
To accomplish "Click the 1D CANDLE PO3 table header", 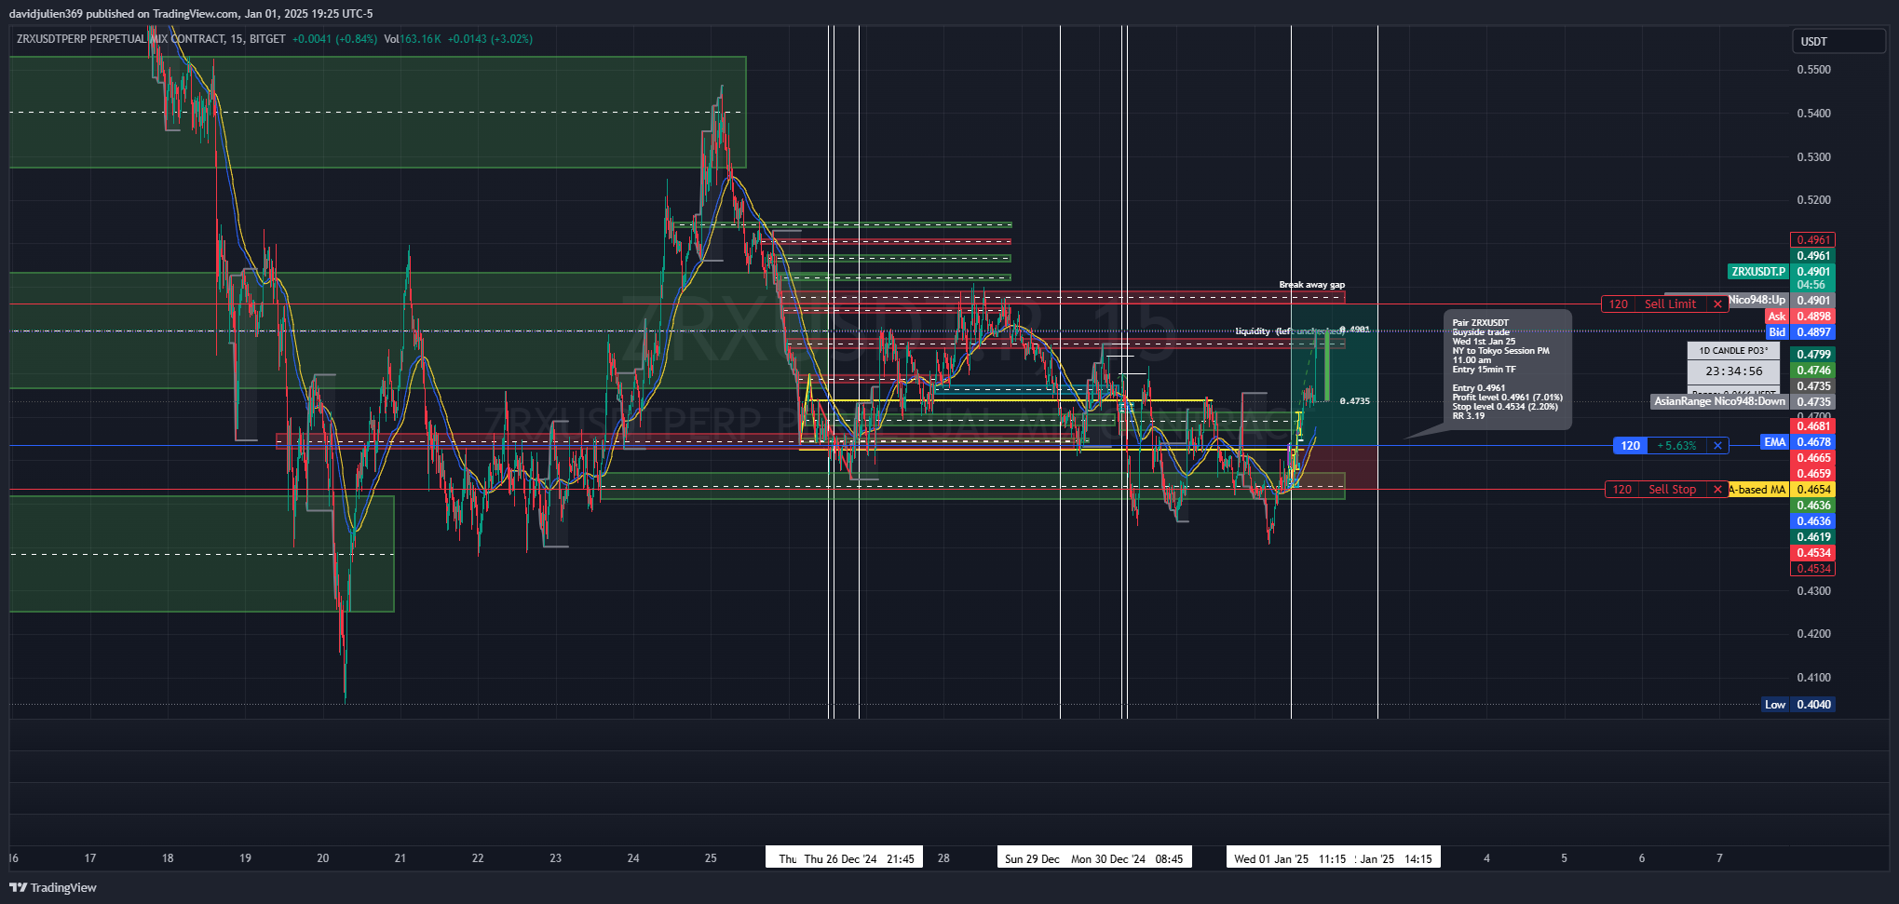I will point(1733,351).
